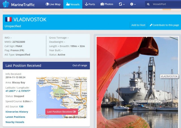
Task: Open Itineraries History link
Action: 17,112
